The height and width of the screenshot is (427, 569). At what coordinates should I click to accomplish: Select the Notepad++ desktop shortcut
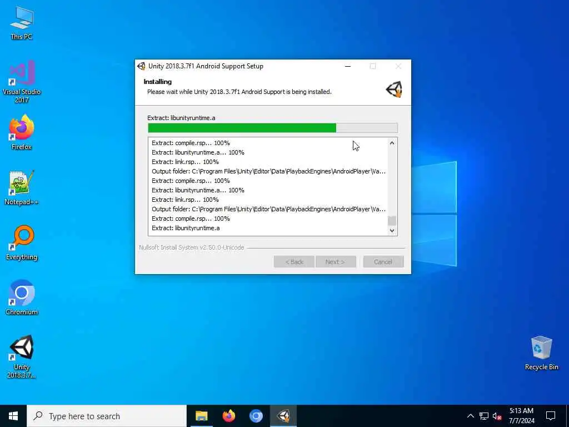click(x=22, y=188)
